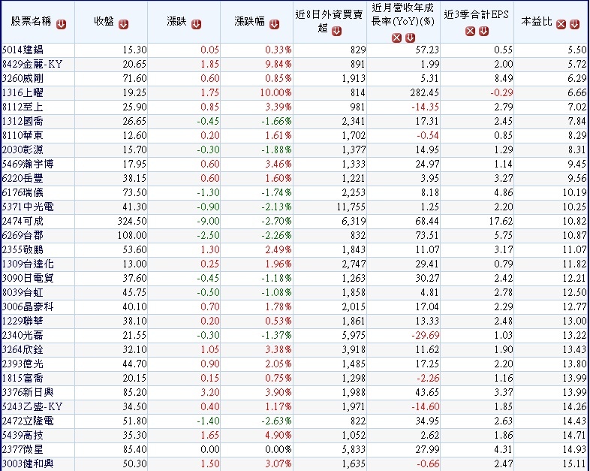590x471 pixels.
Task: Open stock 2472立隆電
Action: pos(28,421)
